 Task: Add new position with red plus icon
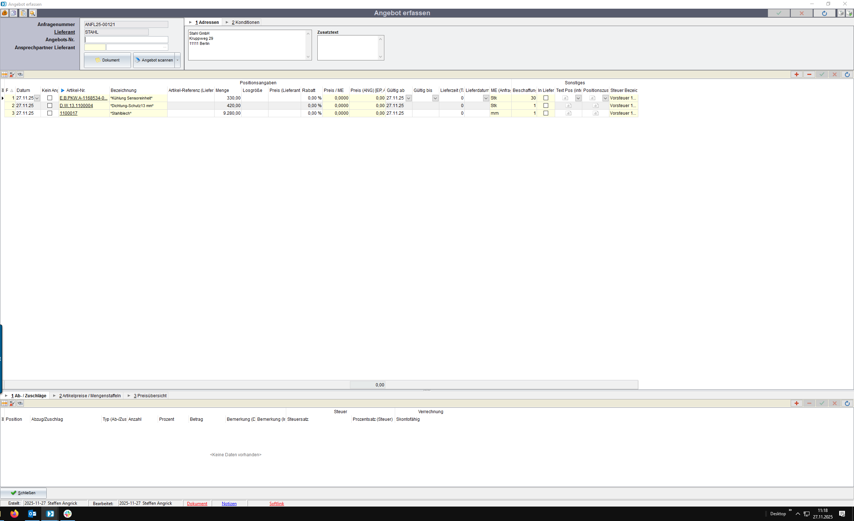[x=796, y=75]
